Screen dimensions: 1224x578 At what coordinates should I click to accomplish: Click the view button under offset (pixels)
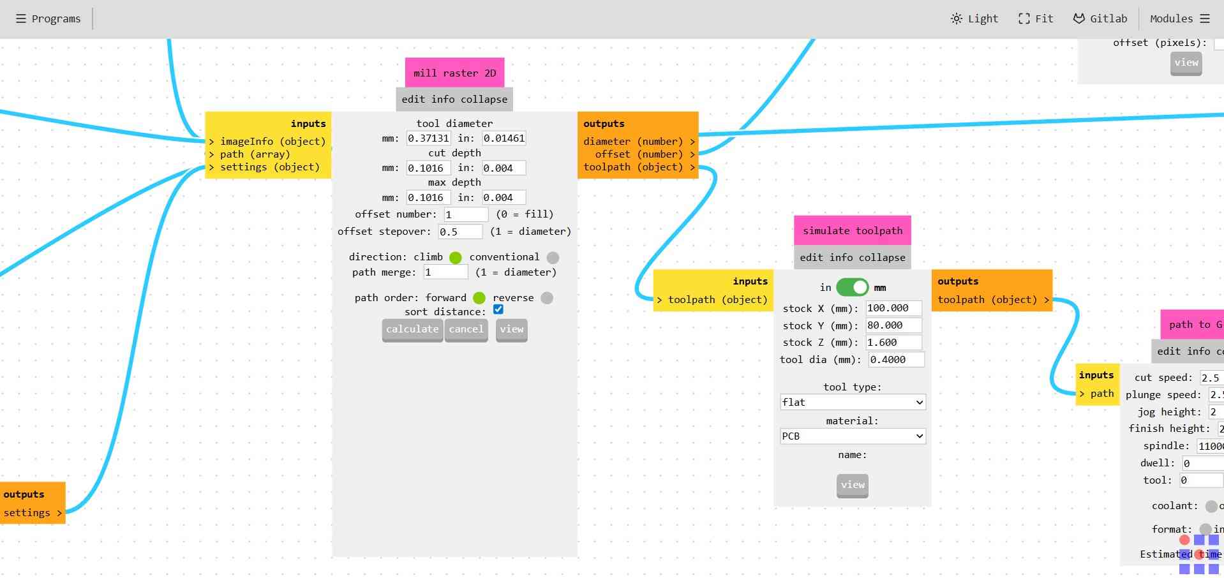click(1186, 63)
